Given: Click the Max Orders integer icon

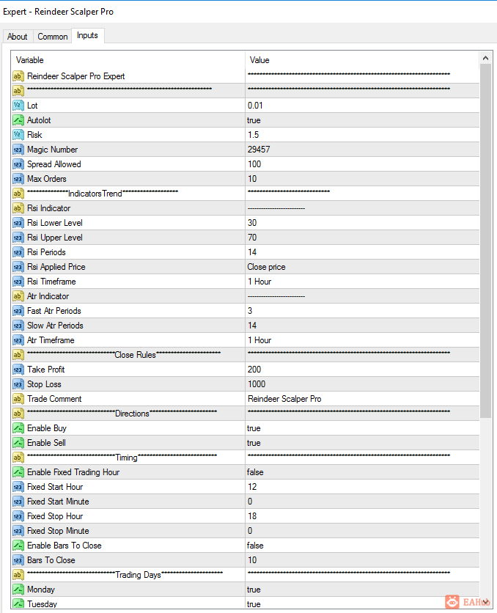Looking at the screenshot, I should click(18, 179).
